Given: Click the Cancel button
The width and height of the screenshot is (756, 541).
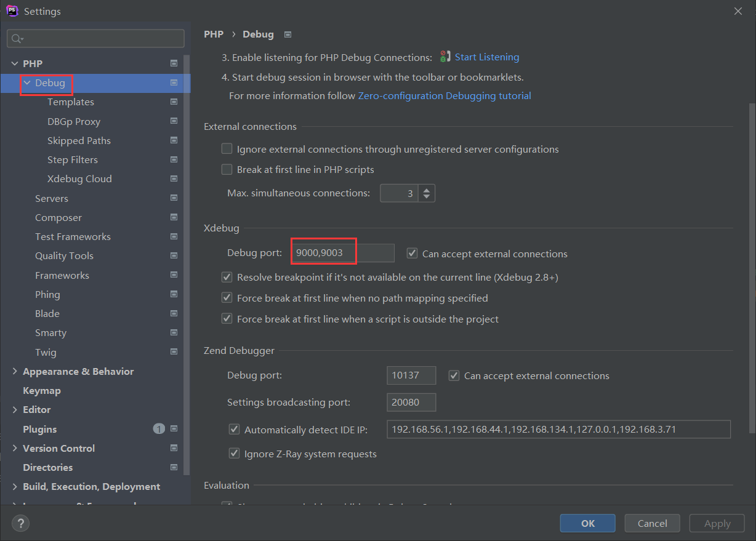Looking at the screenshot, I should (653, 523).
